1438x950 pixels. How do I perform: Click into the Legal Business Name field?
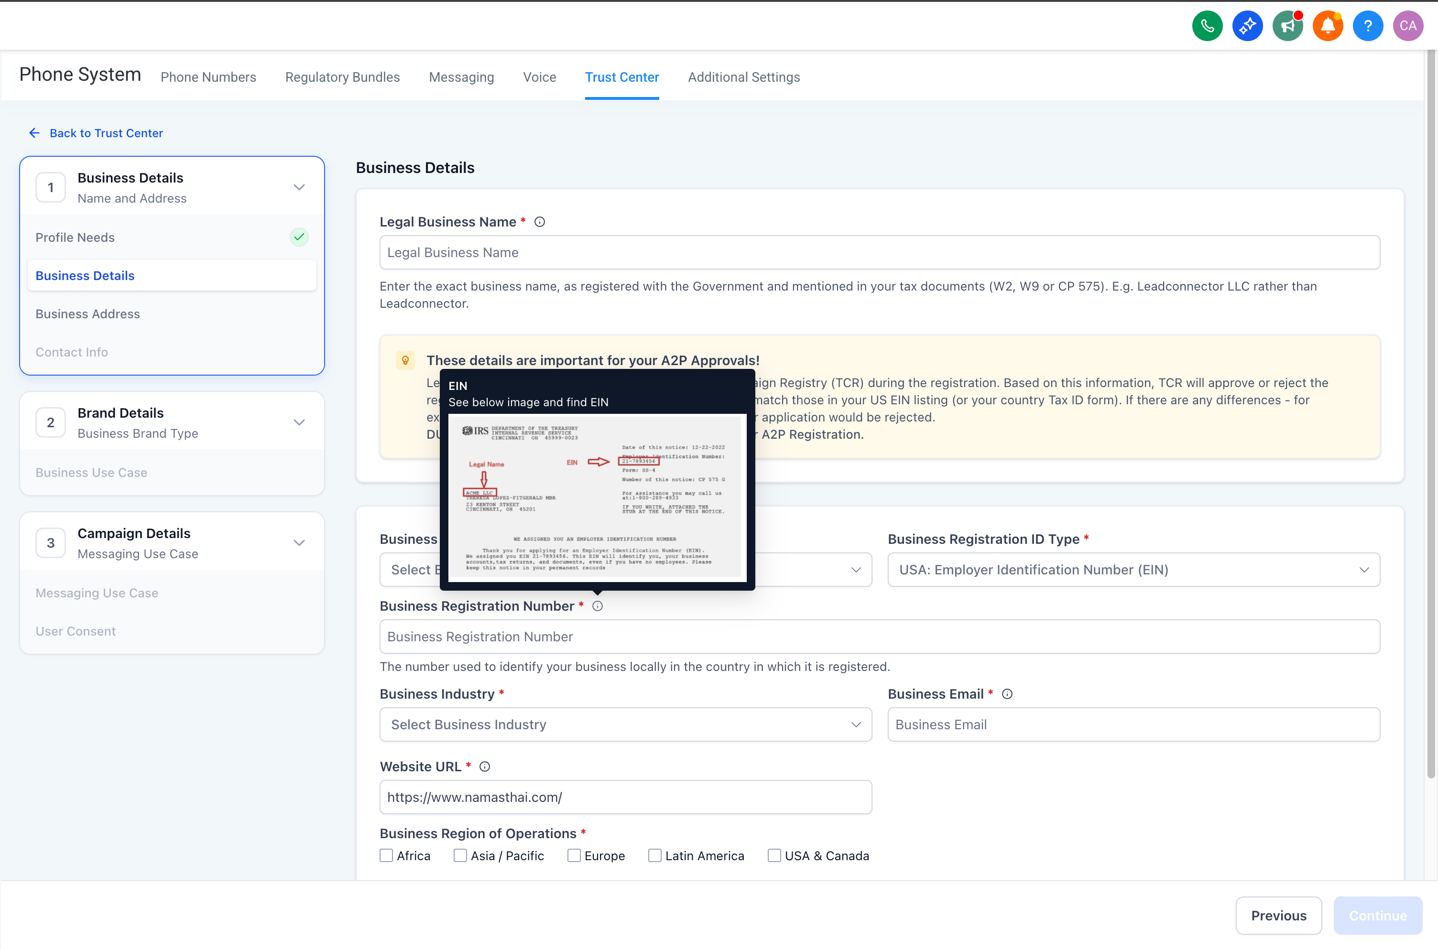click(879, 253)
